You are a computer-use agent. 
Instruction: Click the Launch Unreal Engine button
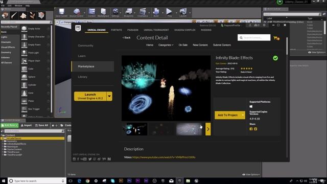pos(90,97)
